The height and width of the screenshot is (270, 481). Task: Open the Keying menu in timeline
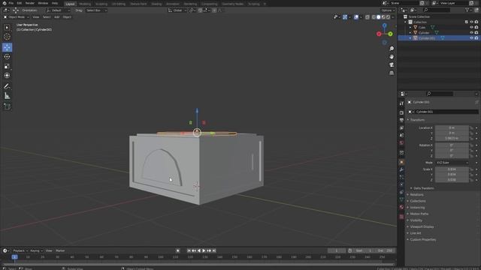pos(36,250)
